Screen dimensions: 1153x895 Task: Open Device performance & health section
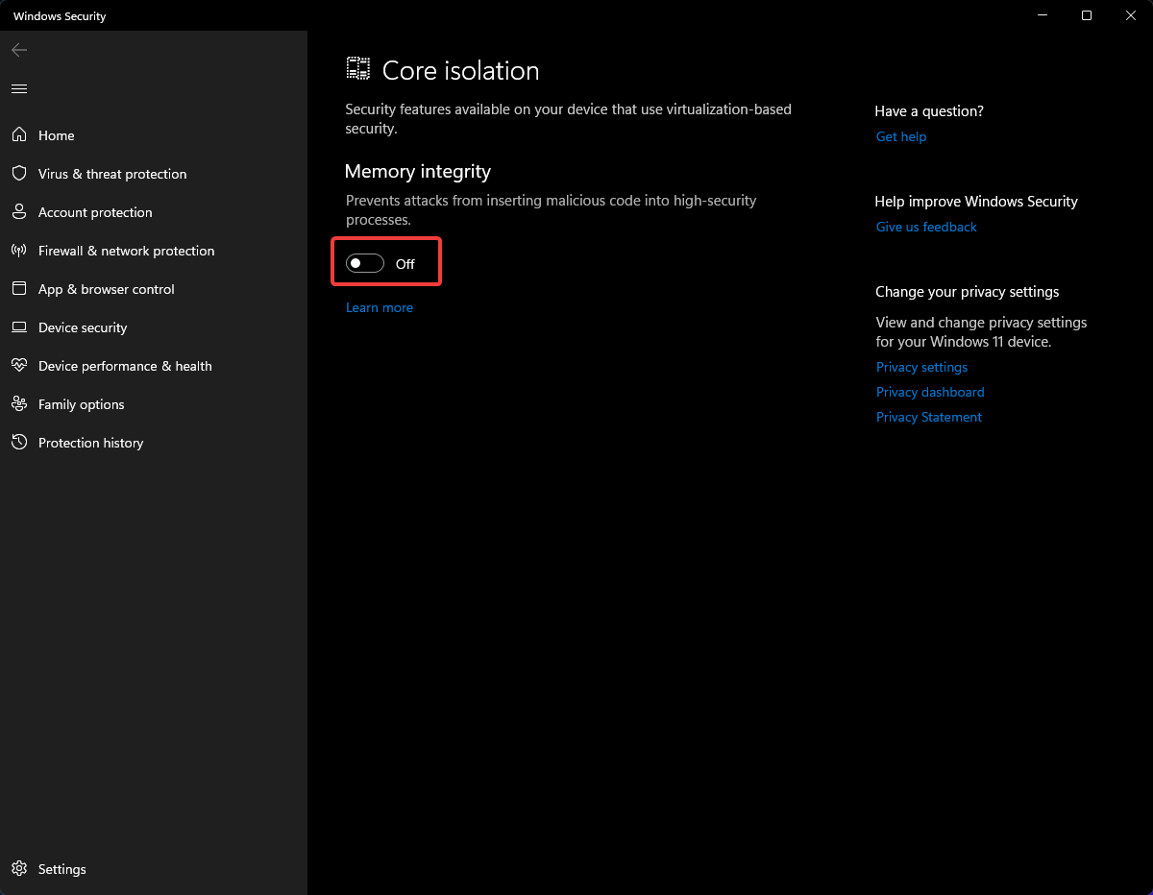(154, 366)
